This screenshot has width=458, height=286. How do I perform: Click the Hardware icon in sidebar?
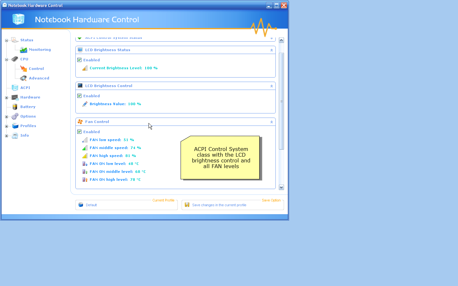[15, 97]
